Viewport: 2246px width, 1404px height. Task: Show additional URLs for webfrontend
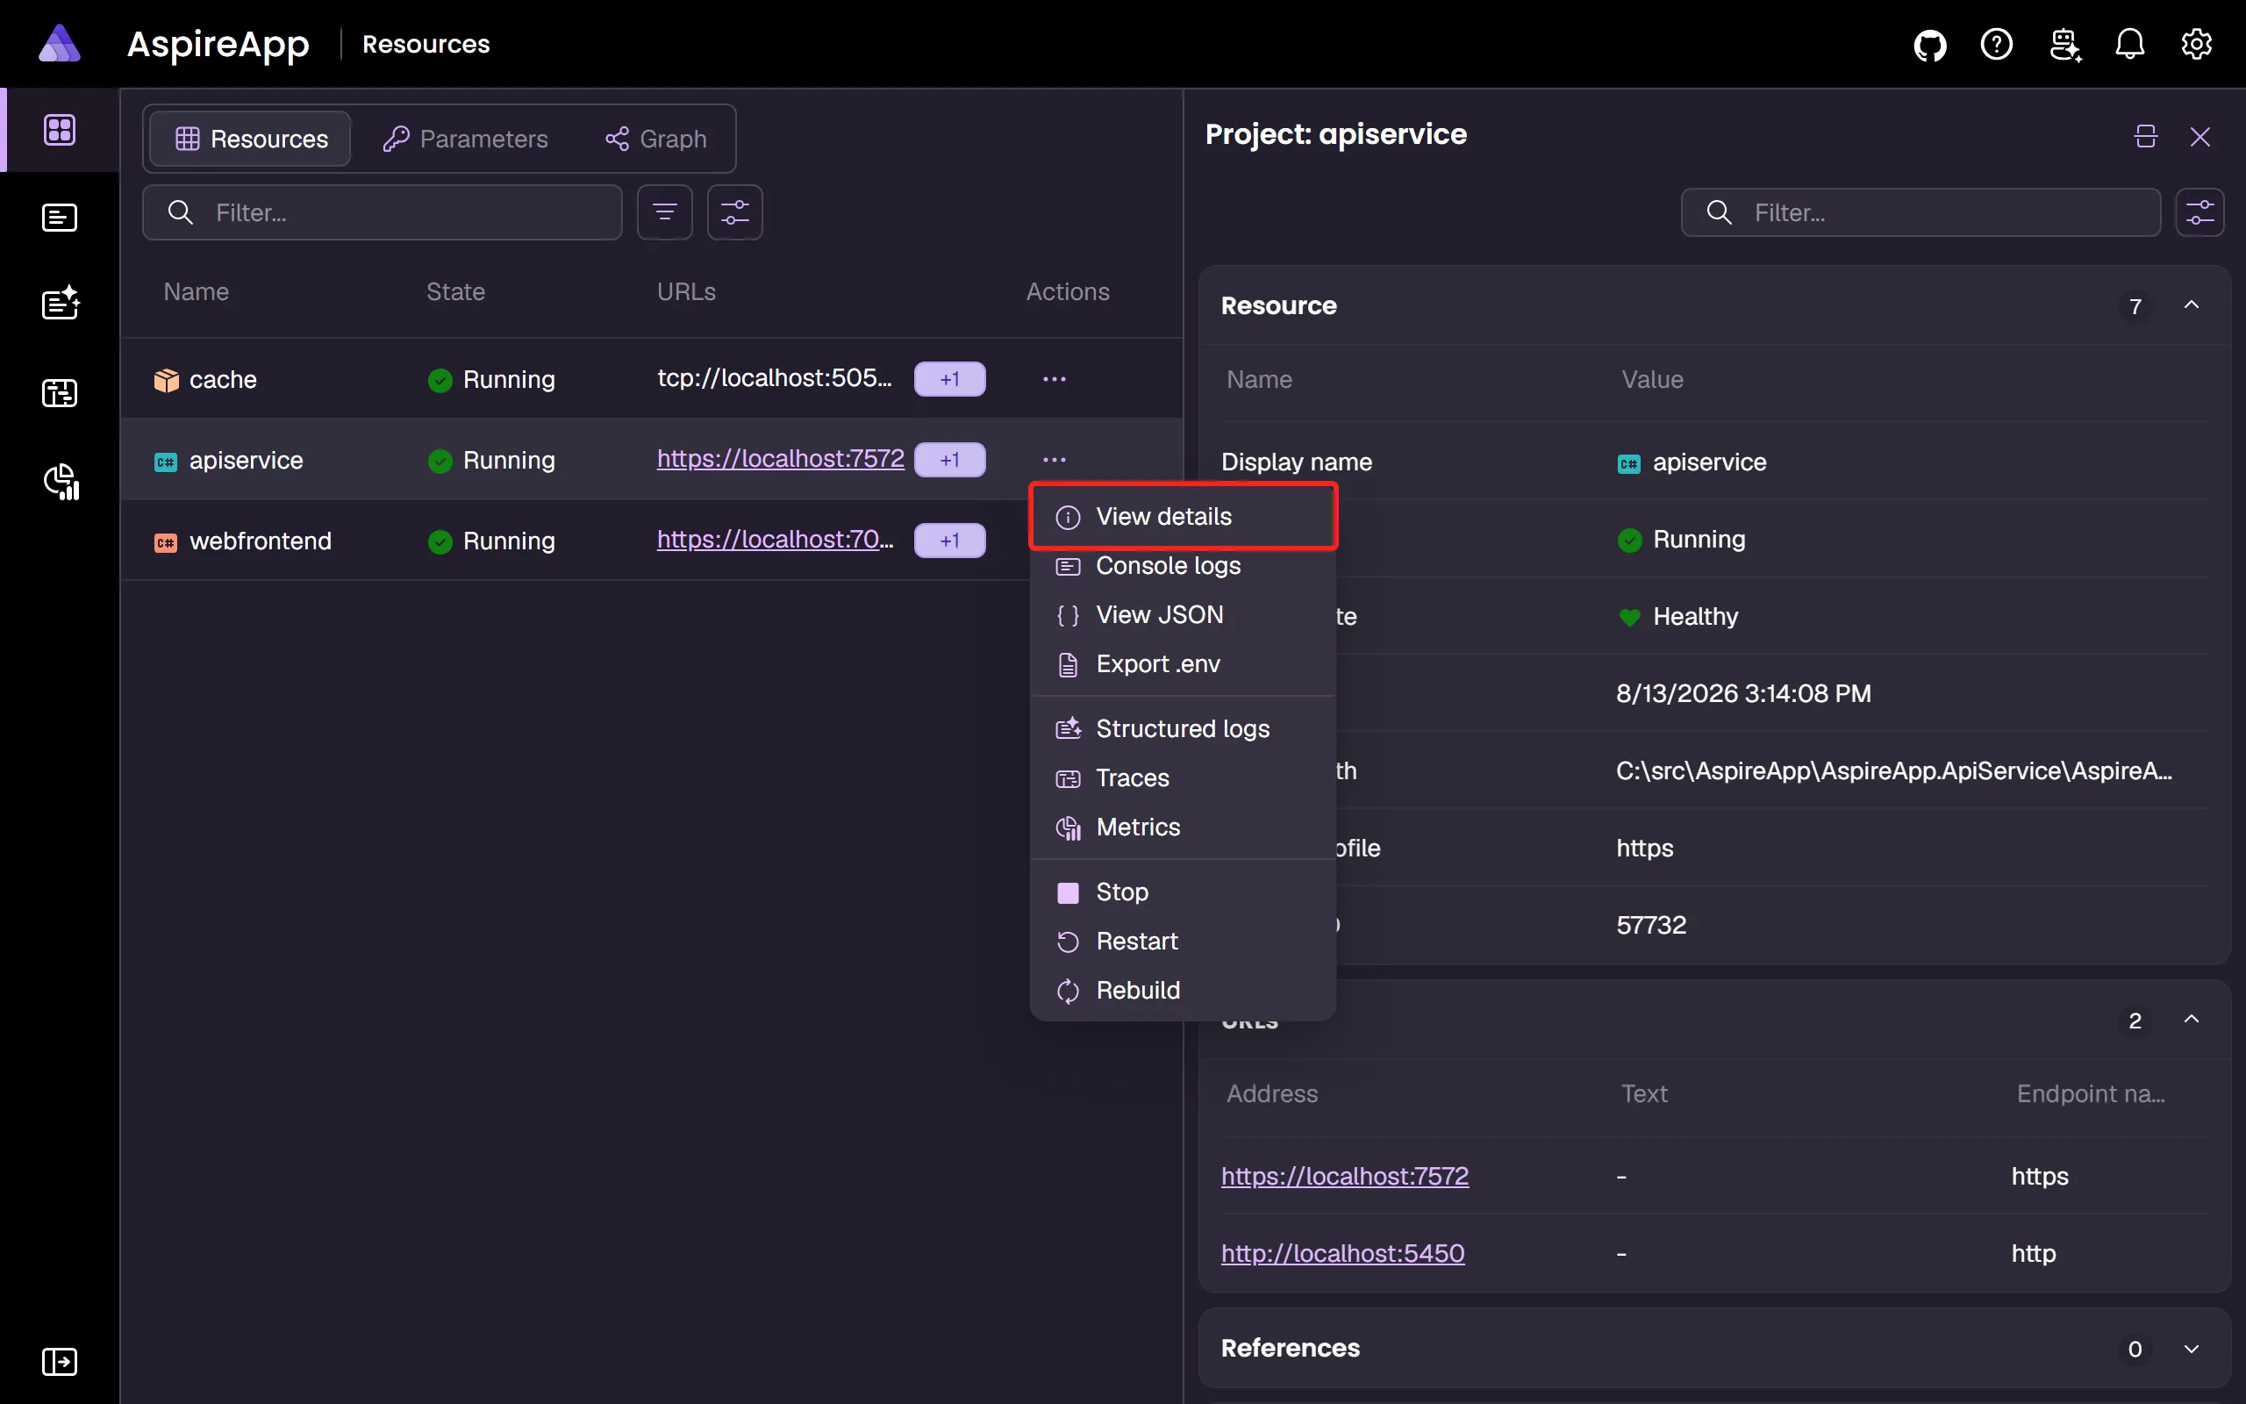949,541
